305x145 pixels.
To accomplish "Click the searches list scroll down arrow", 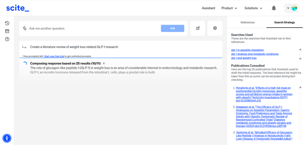I will click(300, 59).
